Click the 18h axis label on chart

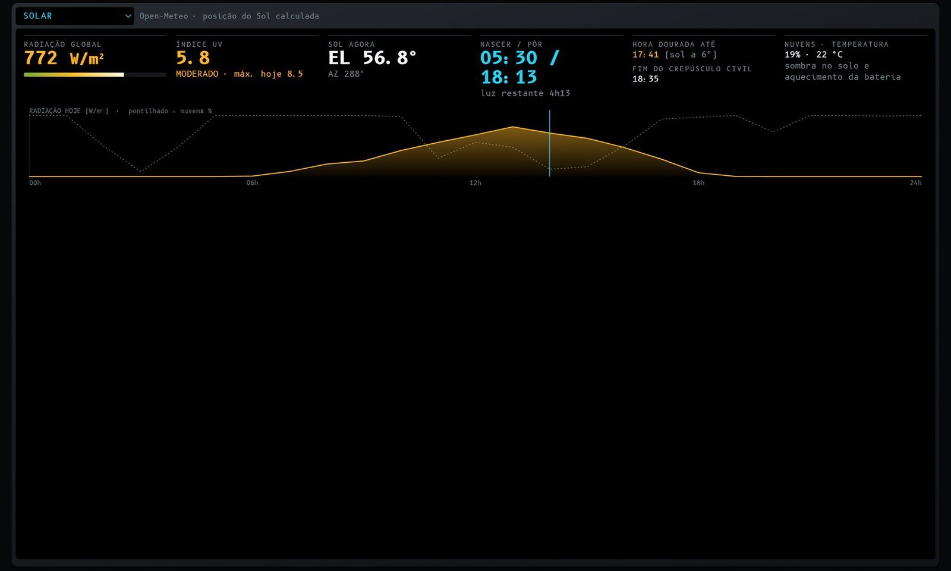tap(698, 183)
